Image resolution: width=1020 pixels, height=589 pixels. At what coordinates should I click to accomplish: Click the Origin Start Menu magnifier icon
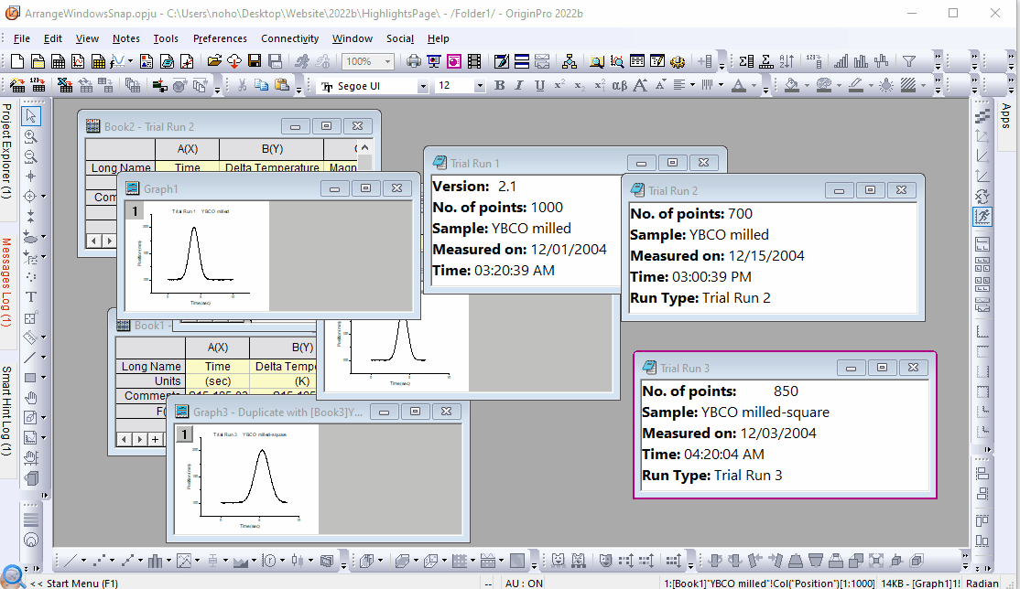point(13,576)
